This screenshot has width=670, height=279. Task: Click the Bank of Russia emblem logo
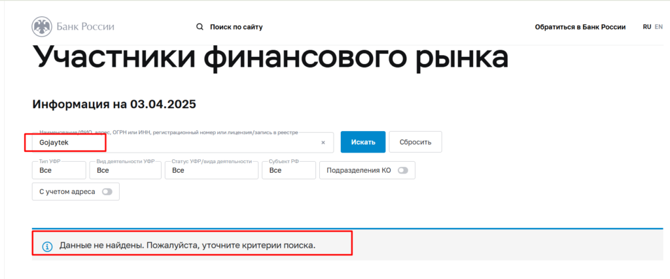tap(42, 27)
